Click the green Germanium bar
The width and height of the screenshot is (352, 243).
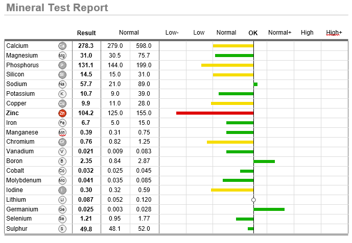point(269,209)
